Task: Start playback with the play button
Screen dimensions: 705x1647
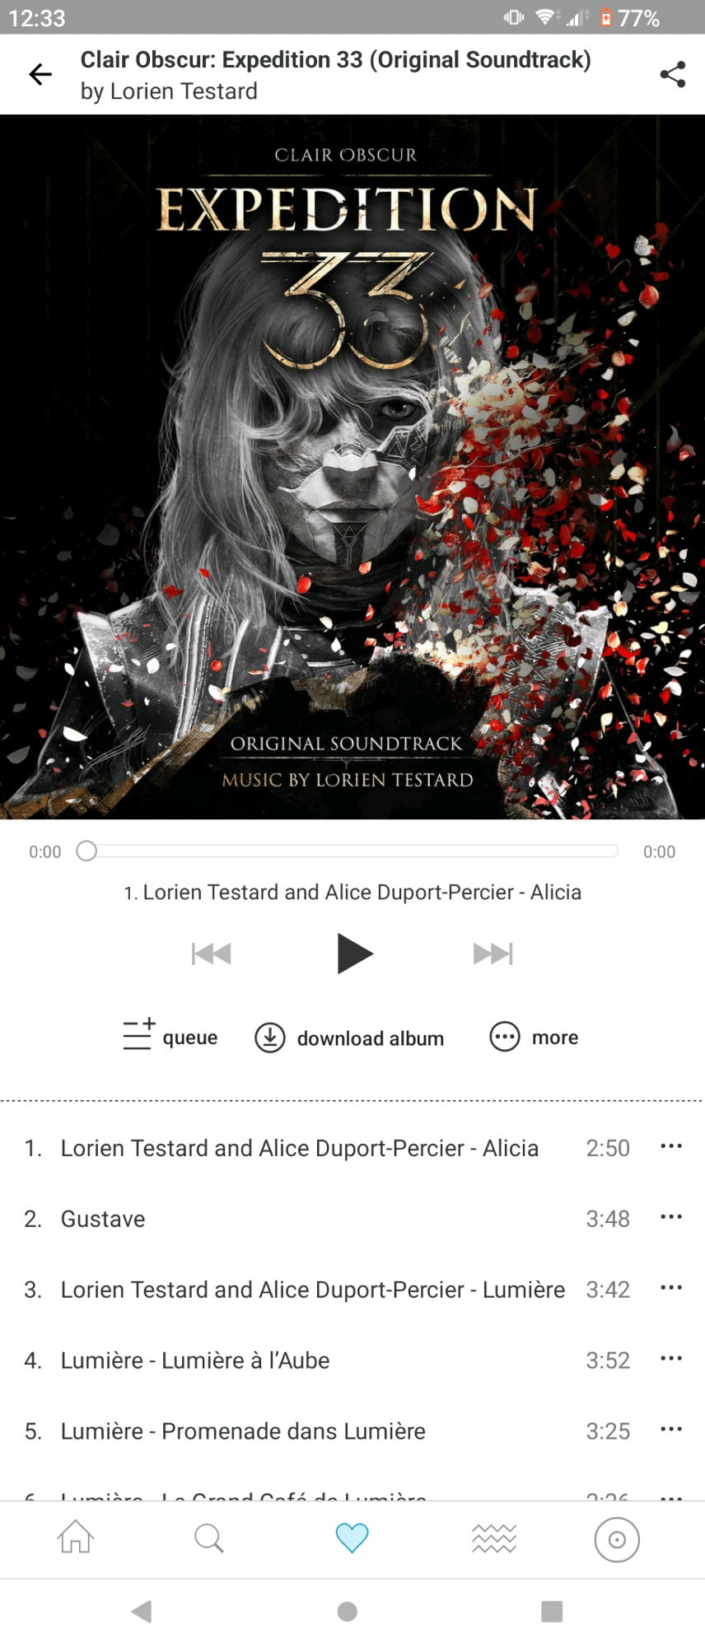Action: 354,953
